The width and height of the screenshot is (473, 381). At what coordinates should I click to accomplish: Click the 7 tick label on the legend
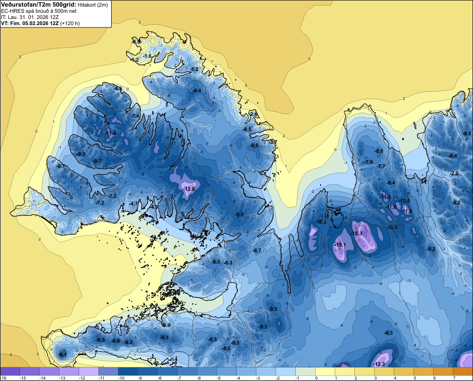click(454, 378)
